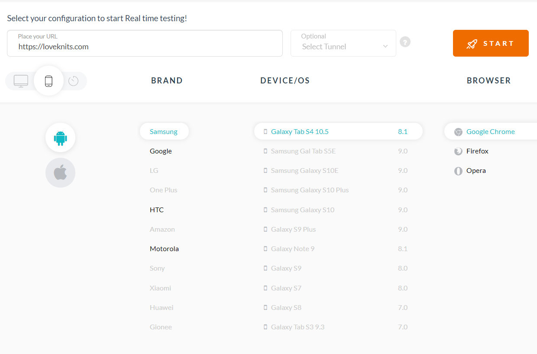Select Galaxy Tab S4 10.5 device

(x=338, y=131)
